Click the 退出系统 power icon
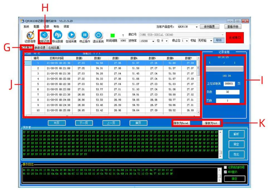Viewport: 268px width, 190px height. [x=98, y=35]
